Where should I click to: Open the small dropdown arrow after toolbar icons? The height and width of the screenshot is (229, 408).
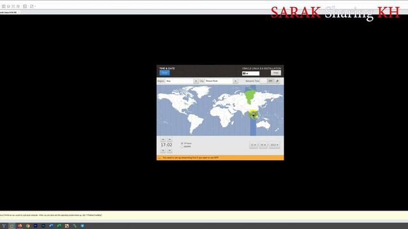(x=35, y=6)
